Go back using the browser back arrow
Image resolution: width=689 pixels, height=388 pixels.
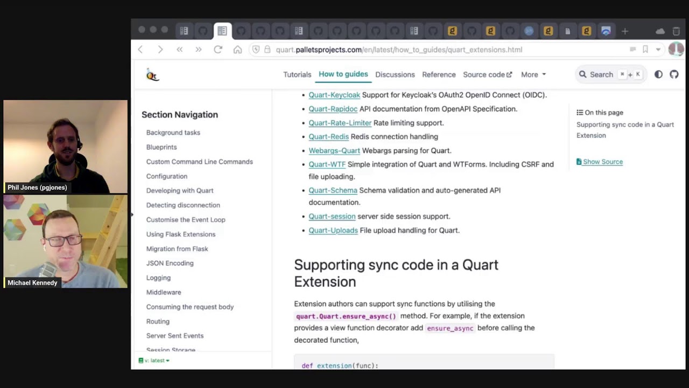pyautogui.click(x=140, y=49)
